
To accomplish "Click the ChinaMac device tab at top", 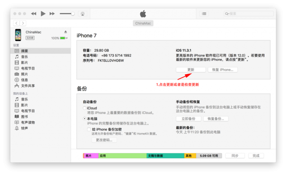I will (143, 23).
